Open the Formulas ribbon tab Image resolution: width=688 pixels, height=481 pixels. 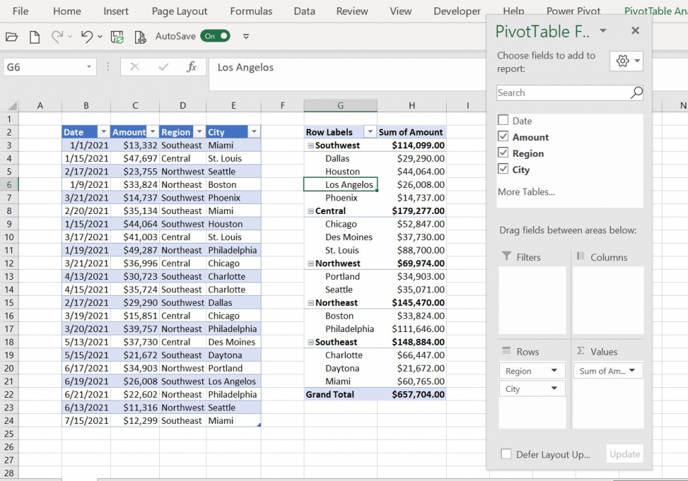[251, 11]
